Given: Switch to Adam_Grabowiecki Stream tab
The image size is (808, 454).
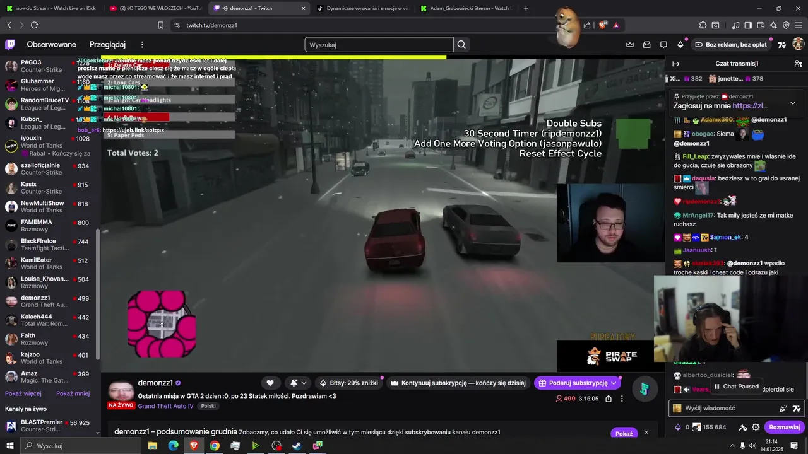Looking at the screenshot, I should click(466, 8).
